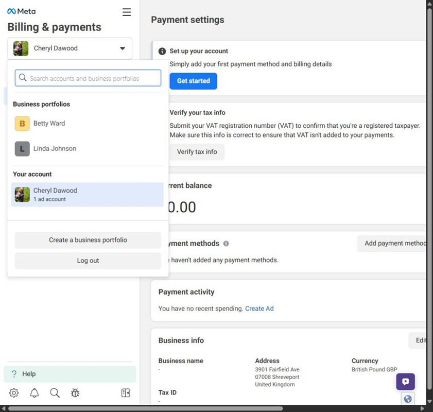The image size is (433, 412).
Task: Click the right arrow of horizontal scrollbar
Action: coord(422,408)
